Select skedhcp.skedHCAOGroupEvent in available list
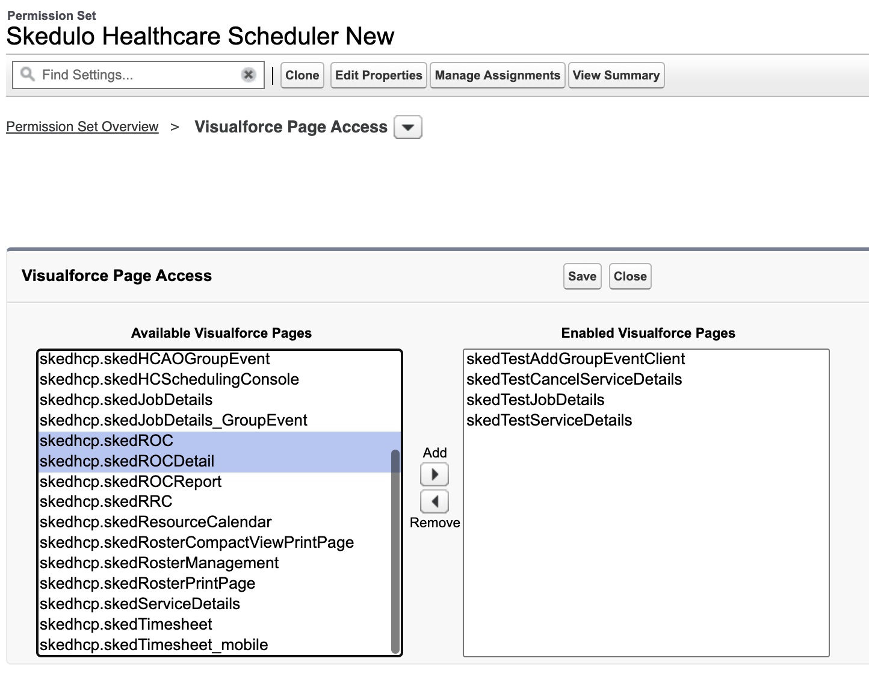 [x=214, y=359]
